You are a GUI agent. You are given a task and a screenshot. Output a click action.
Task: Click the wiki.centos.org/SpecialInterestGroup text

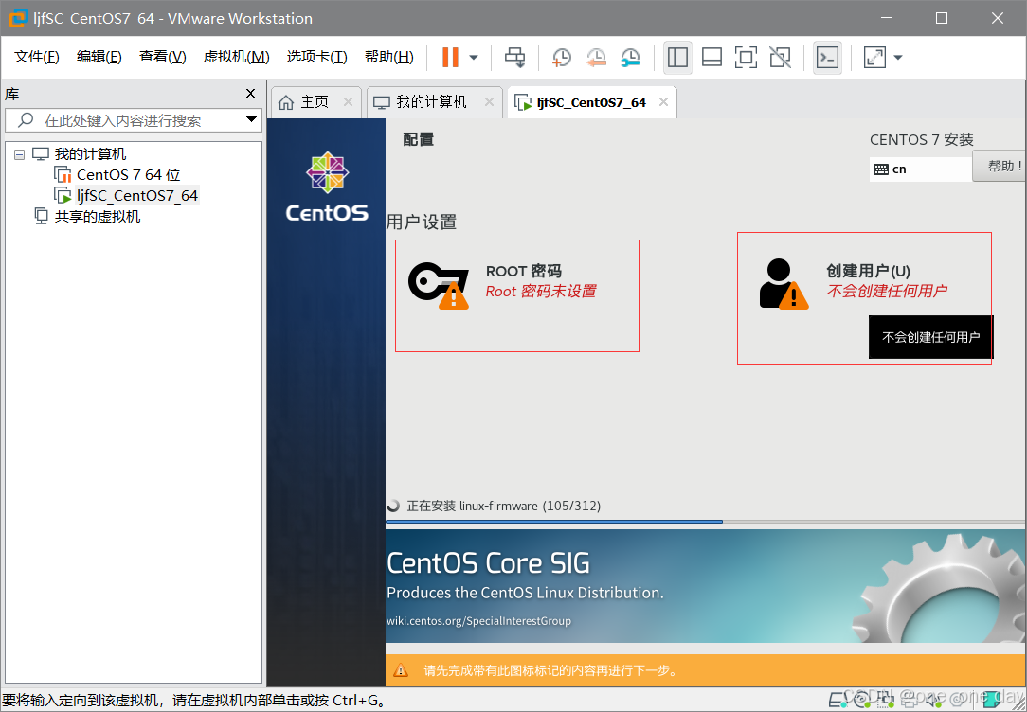click(x=478, y=621)
